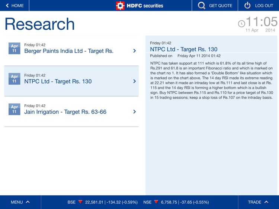Viewport: 279px width, 209px height.
Task: Click the detail panel NTPC Ltd heading
Action: [184, 49]
